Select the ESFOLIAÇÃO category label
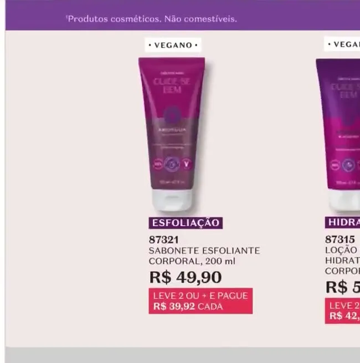Screen dimensions: 360x363 [186, 223]
